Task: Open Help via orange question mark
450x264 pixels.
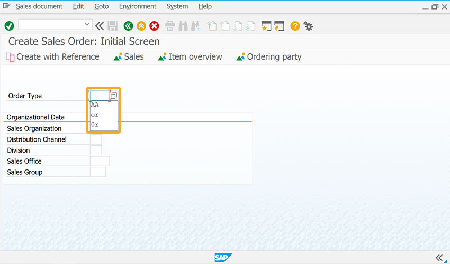Action: click(295, 26)
